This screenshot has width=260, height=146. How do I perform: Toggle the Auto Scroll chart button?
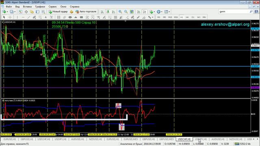pos(139,12)
